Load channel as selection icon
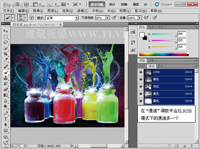 [x=169, y=145]
